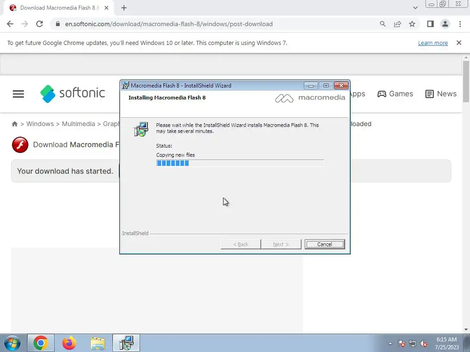This screenshot has width=470, height=352.
Task: Dismiss the Chrome update infobar
Action: 459,43
